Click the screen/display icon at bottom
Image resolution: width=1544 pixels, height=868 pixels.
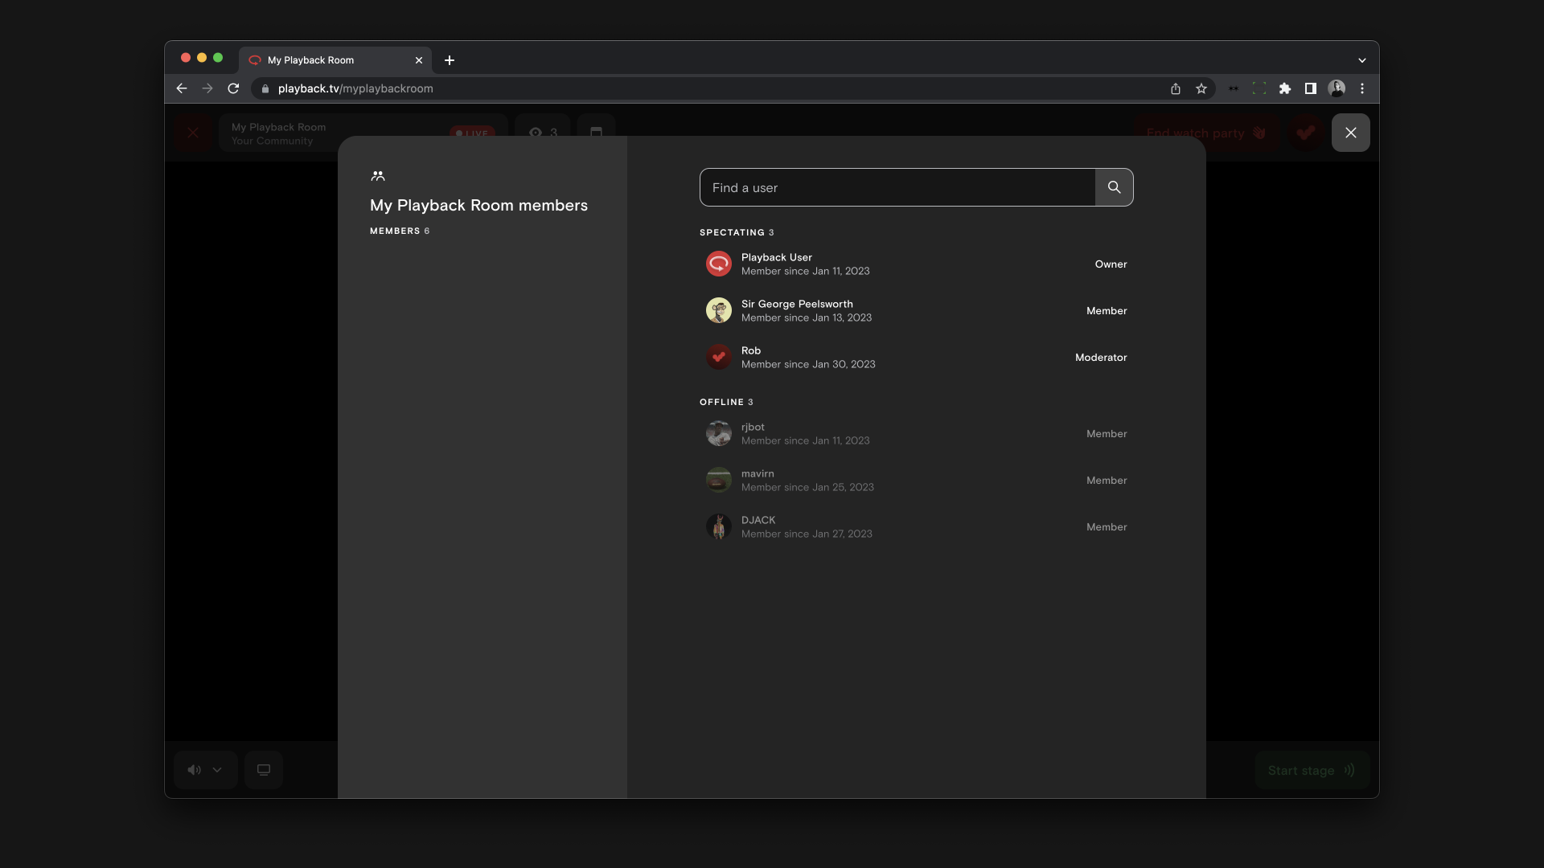tap(263, 771)
